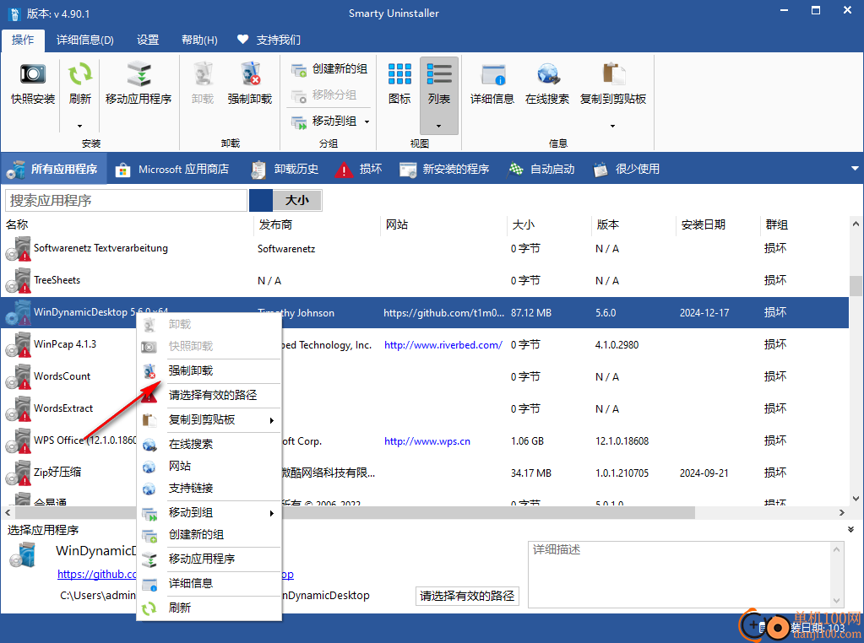The height and width of the screenshot is (643, 864).
Task: Select the 卸载历史 category tab
Action: (x=285, y=169)
